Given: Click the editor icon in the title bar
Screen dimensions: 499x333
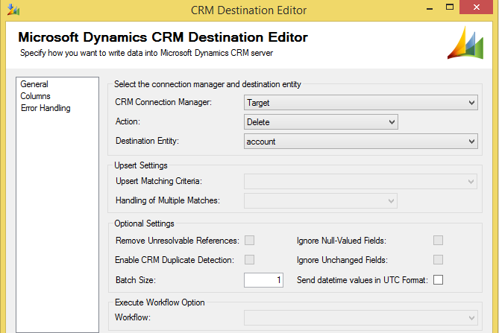Looking at the screenshot, I should pyautogui.click(x=14, y=10).
